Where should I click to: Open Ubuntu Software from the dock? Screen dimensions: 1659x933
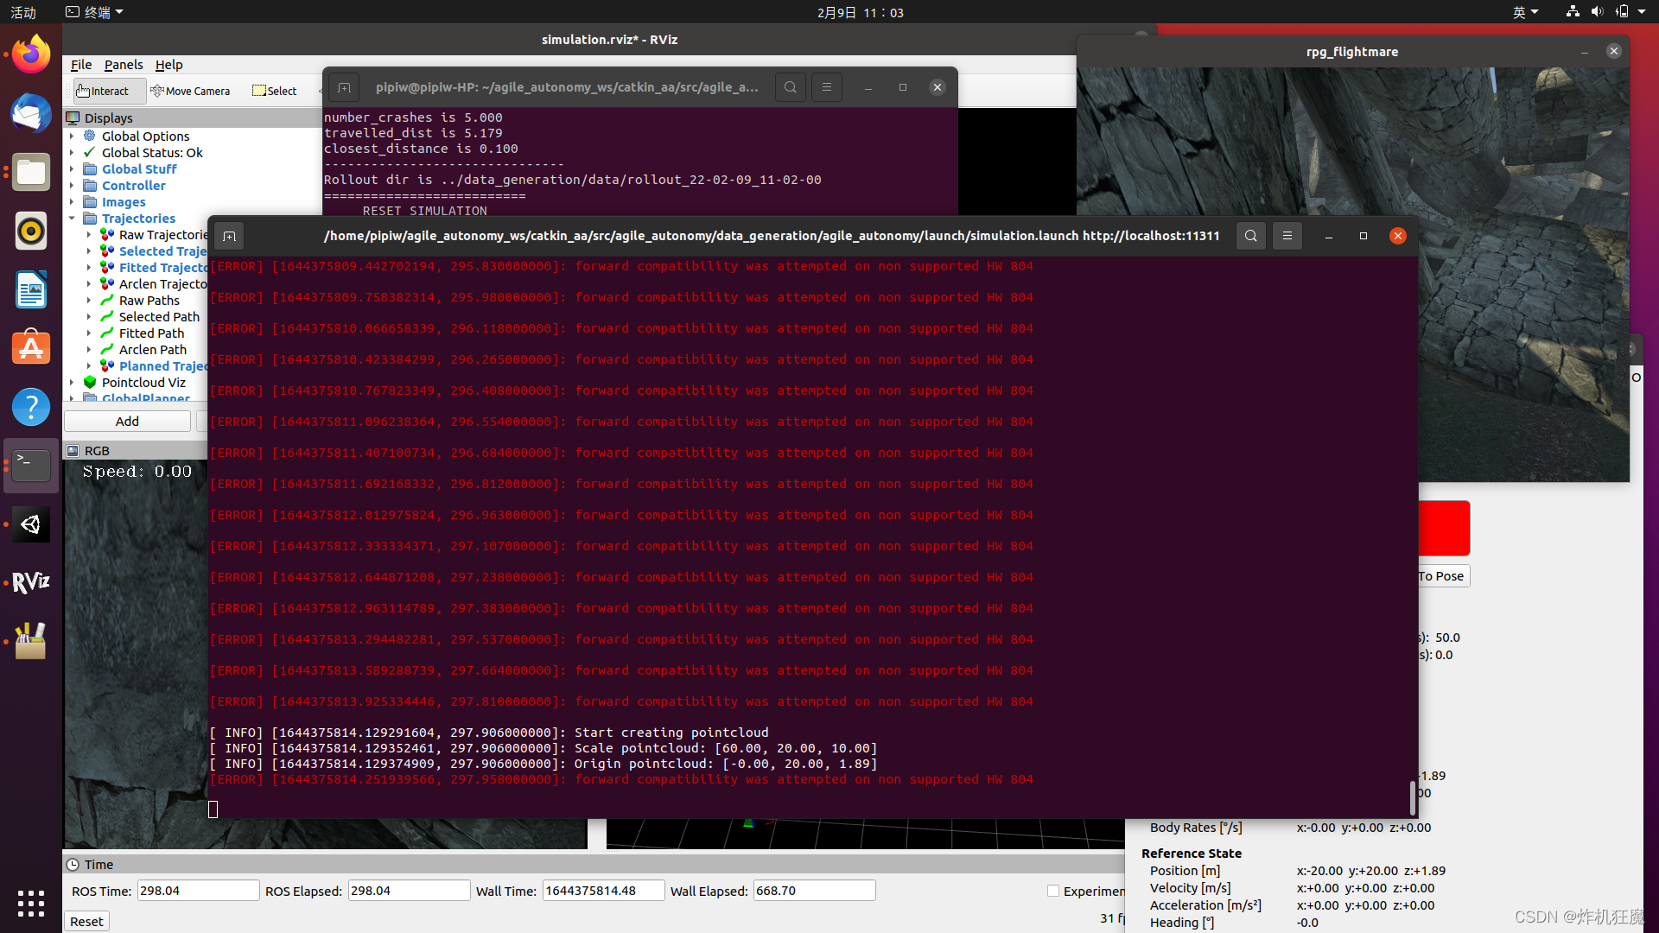(31, 348)
